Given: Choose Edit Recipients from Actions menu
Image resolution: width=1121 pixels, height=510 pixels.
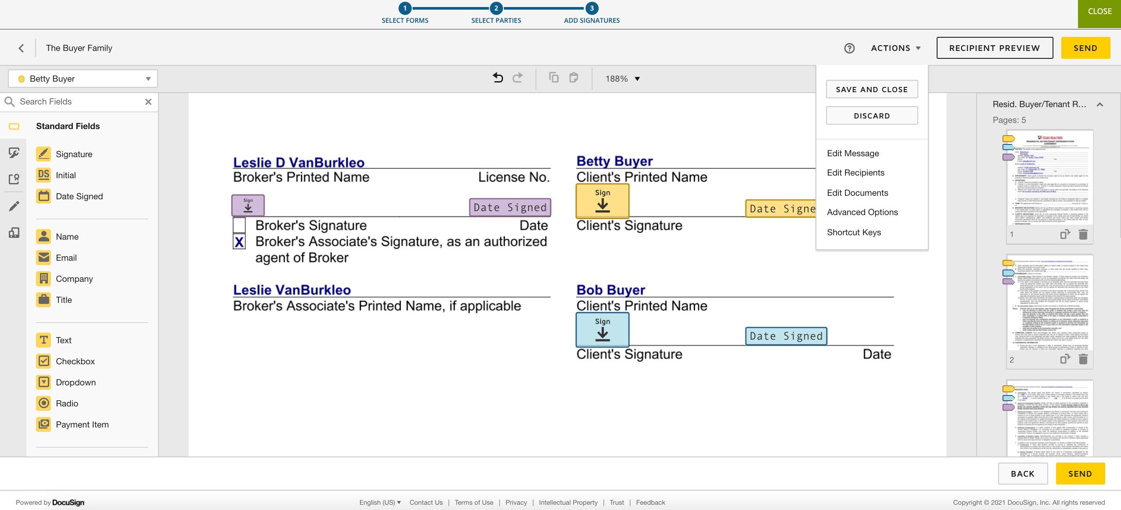Looking at the screenshot, I should (855, 172).
